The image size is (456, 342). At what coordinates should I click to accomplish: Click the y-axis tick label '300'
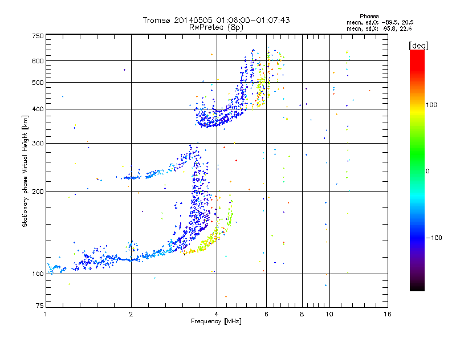(38, 144)
